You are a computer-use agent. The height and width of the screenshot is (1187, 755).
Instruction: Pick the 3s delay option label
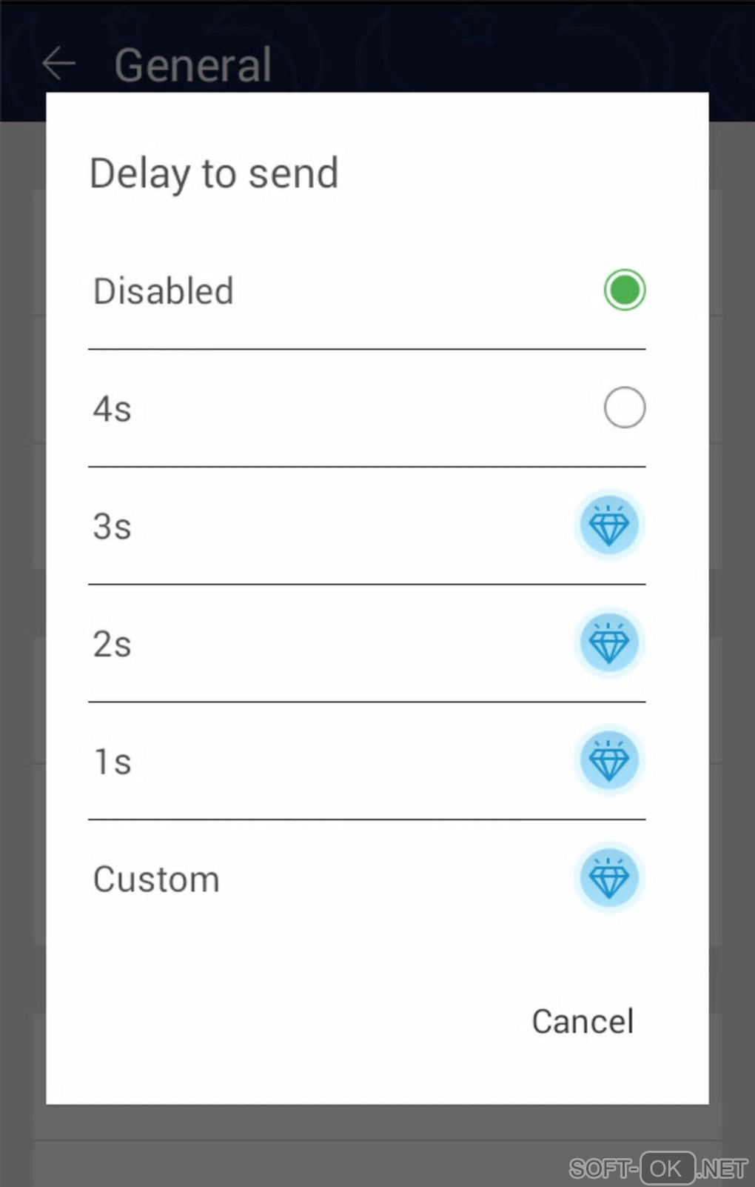coord(113,527)
